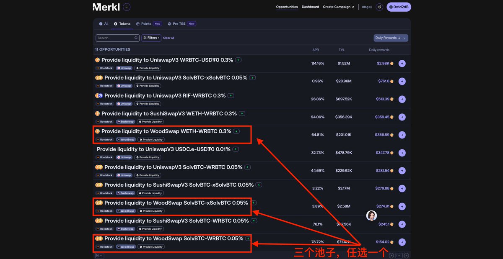Click the Merkl logo
Screen dimensions: 503x259
click(106, 7)
